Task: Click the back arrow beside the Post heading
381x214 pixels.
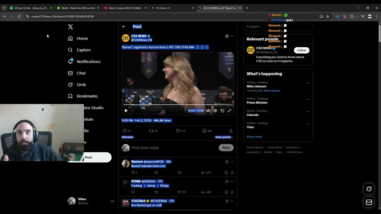Action: click(124, 26)
